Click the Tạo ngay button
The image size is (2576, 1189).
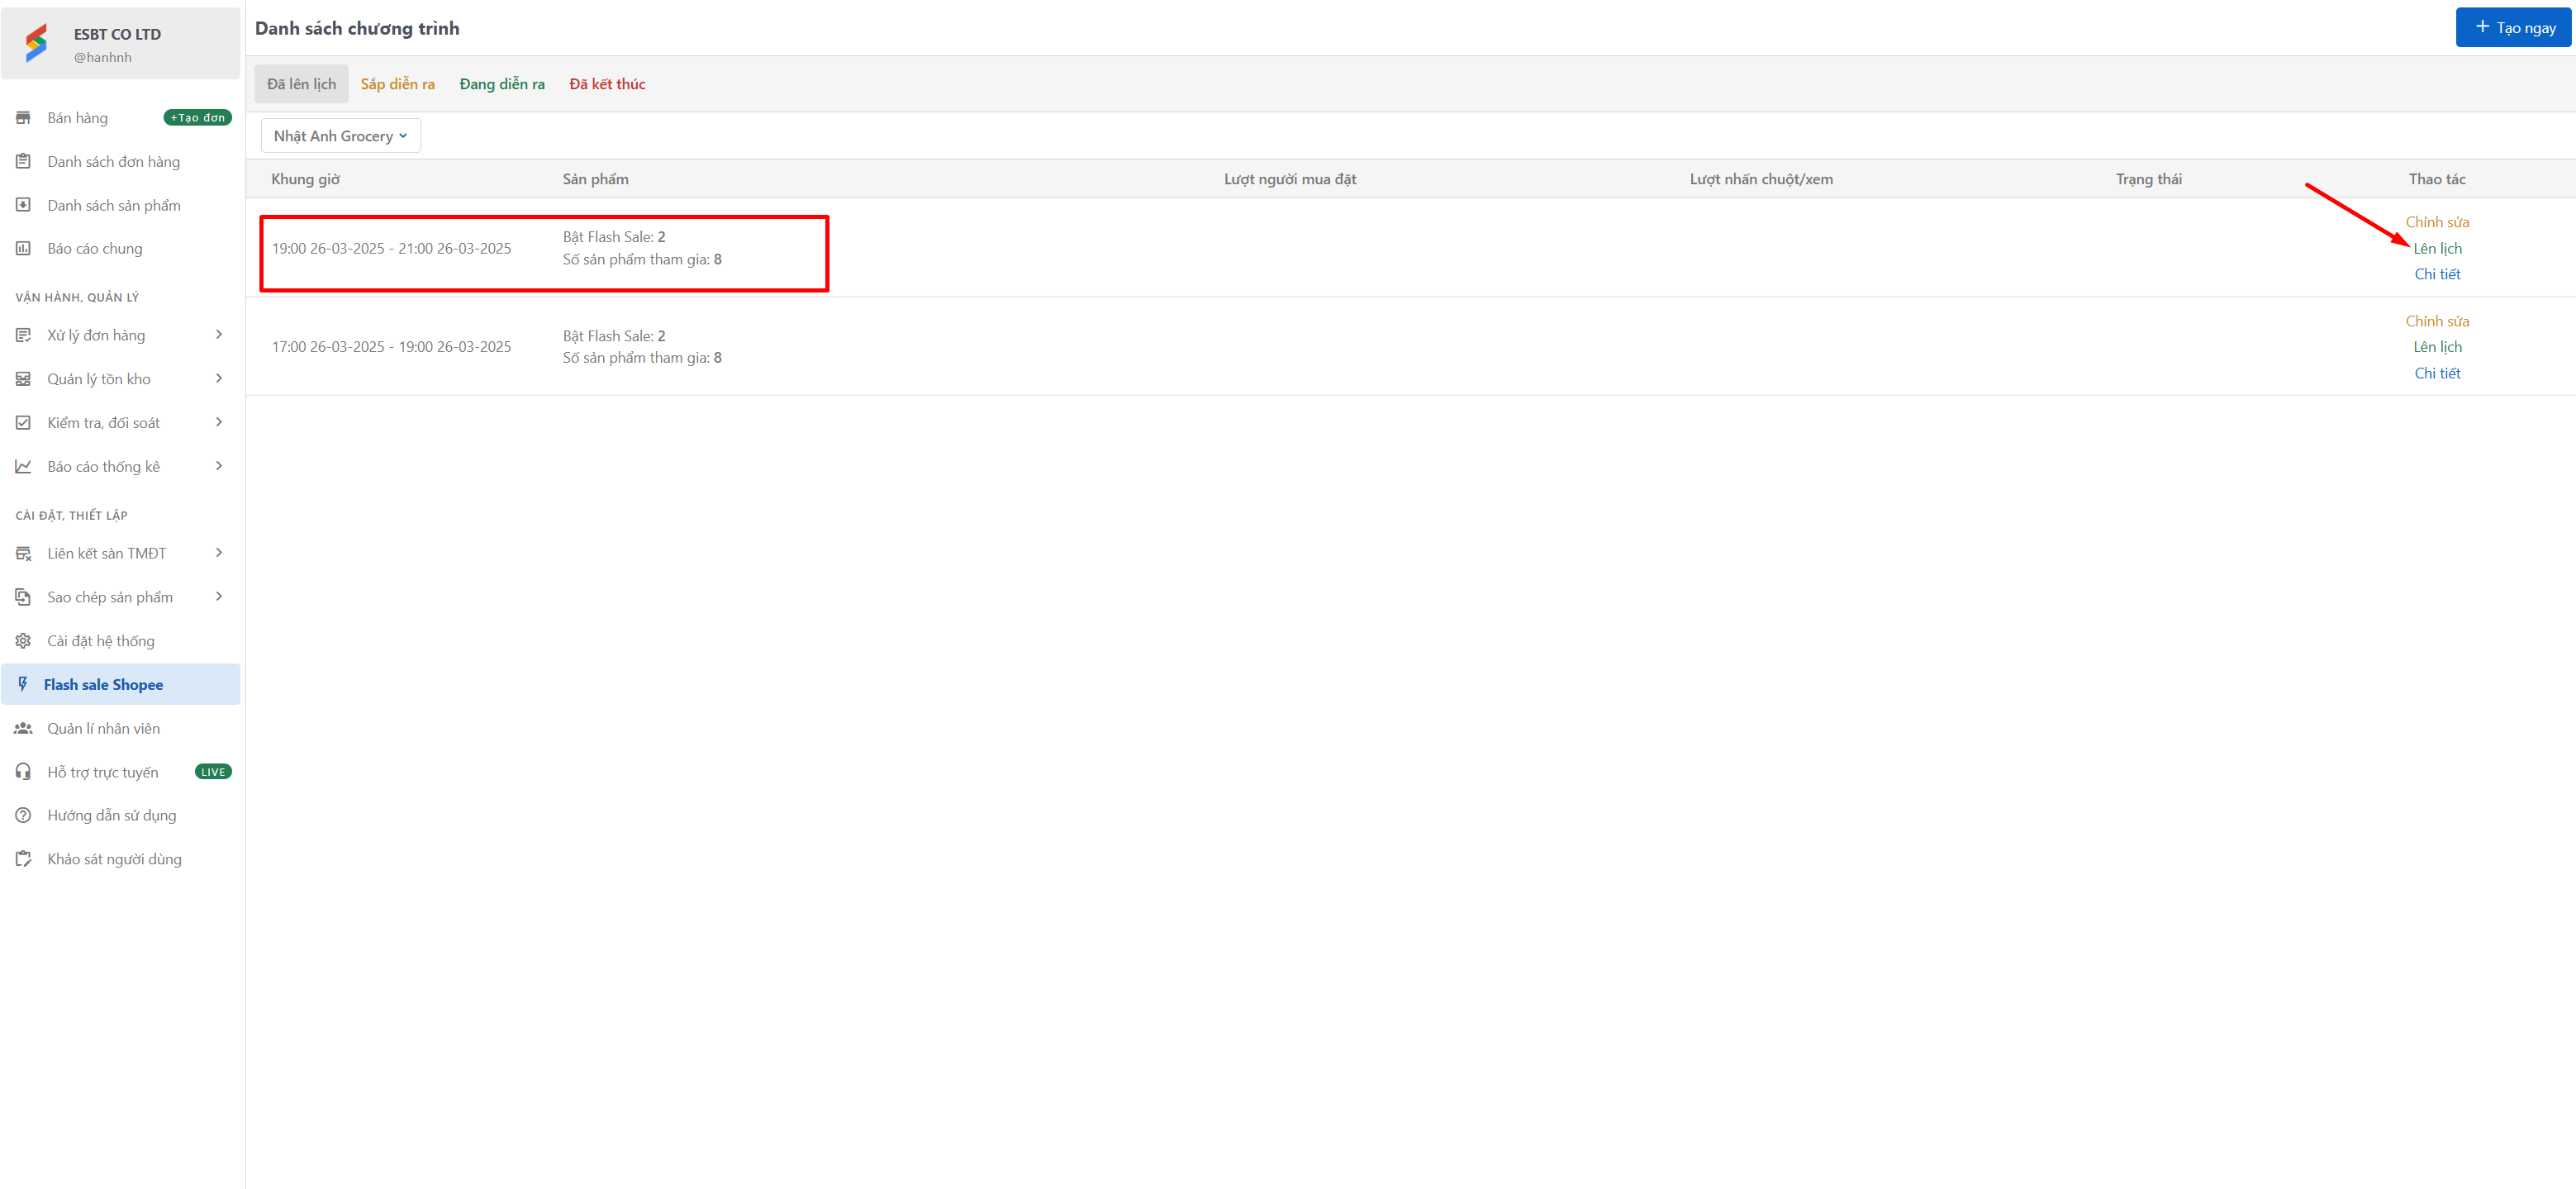tap(2514, 28)
